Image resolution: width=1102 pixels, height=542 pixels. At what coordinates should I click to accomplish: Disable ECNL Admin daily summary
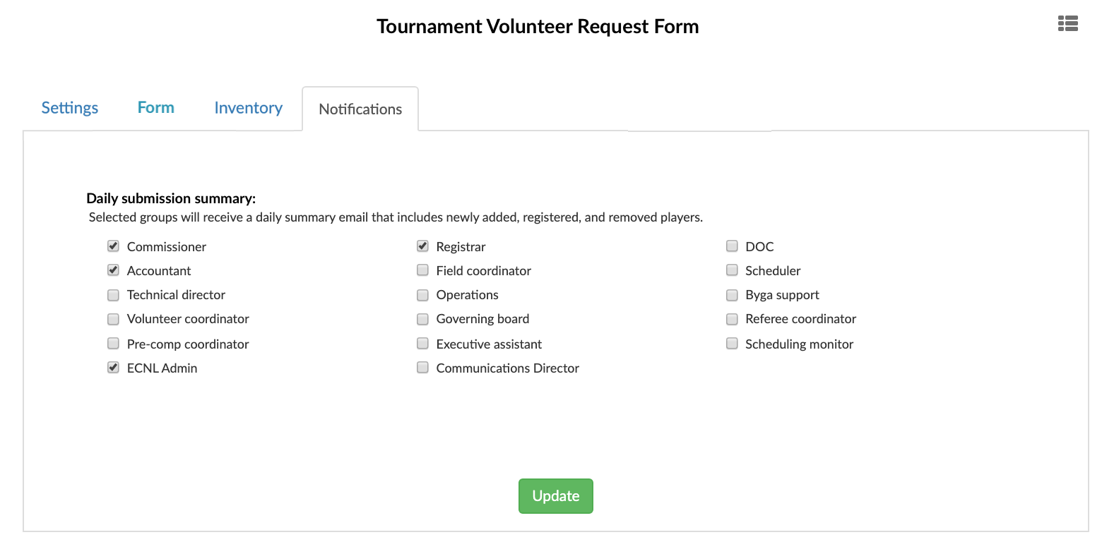coord(113,368)
